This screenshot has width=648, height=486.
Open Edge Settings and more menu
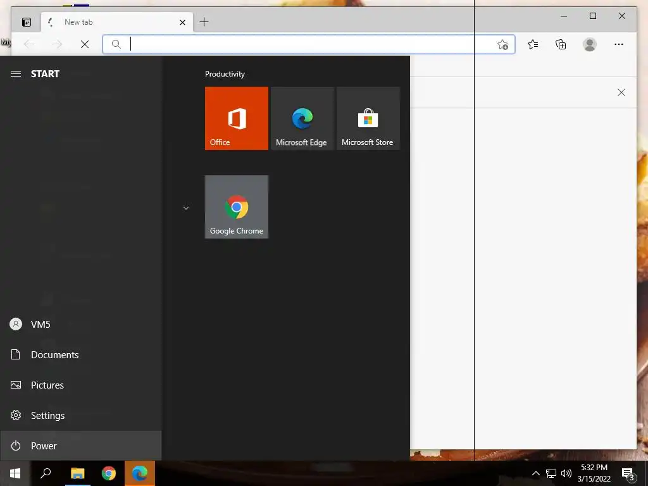point(619,44)
